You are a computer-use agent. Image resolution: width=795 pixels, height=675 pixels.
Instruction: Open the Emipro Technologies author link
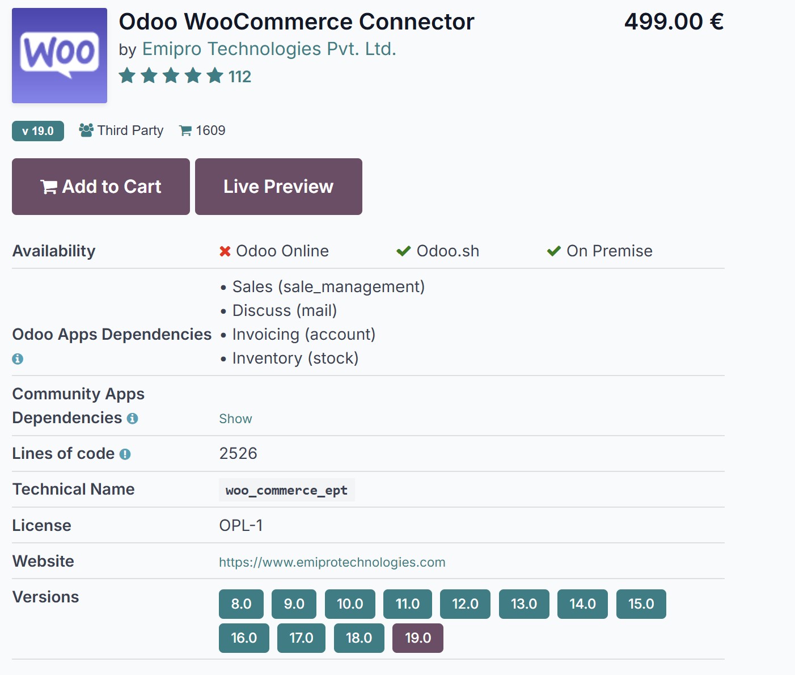[x=269, y=49]
